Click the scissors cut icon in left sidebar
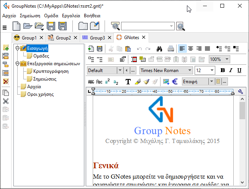Image resolution: width=249 pixels, height=189 pixels. 6,101
